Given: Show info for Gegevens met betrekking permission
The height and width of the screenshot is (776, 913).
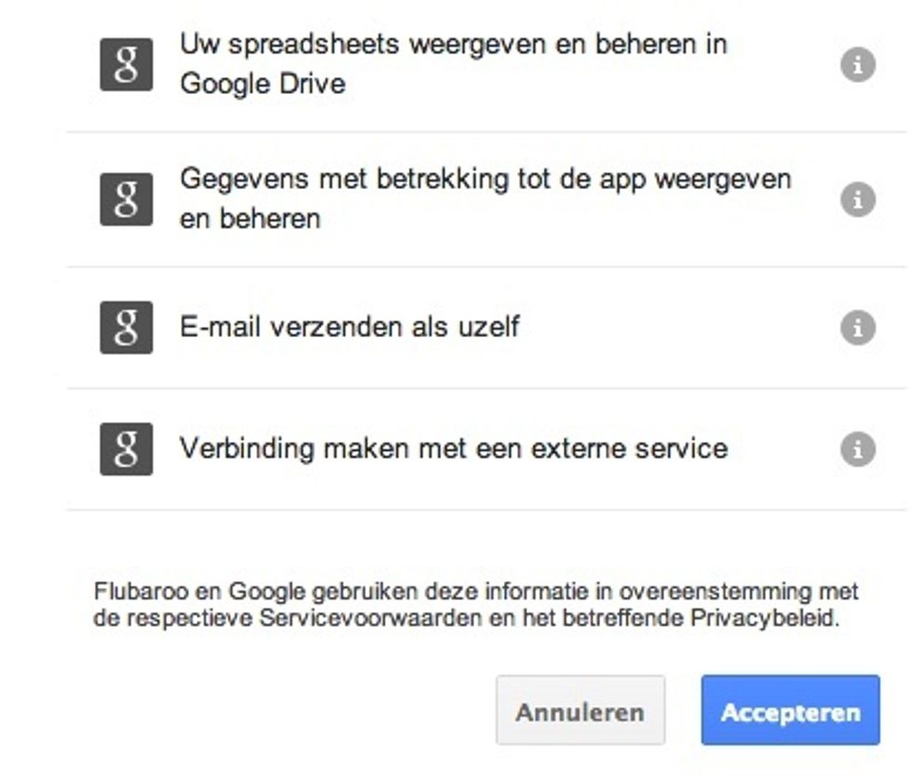Looking at the screenshot, I should pos(858,199).
